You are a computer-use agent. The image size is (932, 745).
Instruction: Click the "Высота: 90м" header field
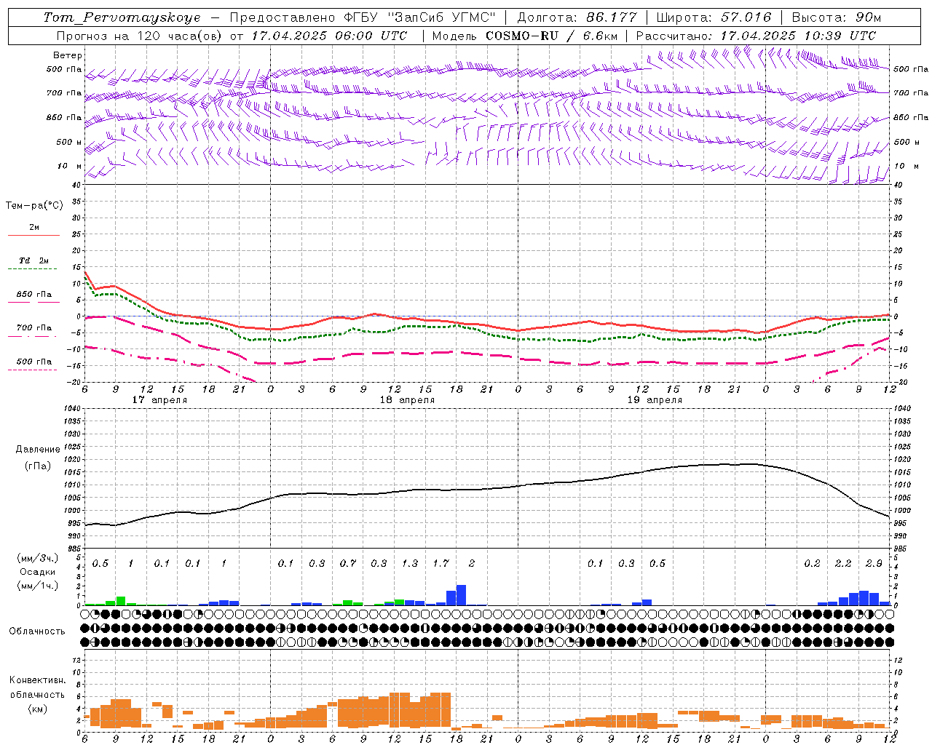[x=836, y=17]
